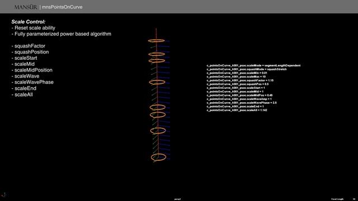Click the squashMode = squashStretch readout
358x201 pixels.
tap(247, 69)
